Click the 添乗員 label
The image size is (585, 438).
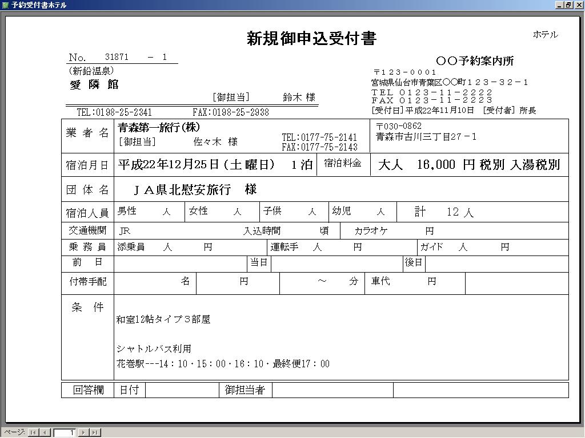pyautogui.click(x=131, y=247)
